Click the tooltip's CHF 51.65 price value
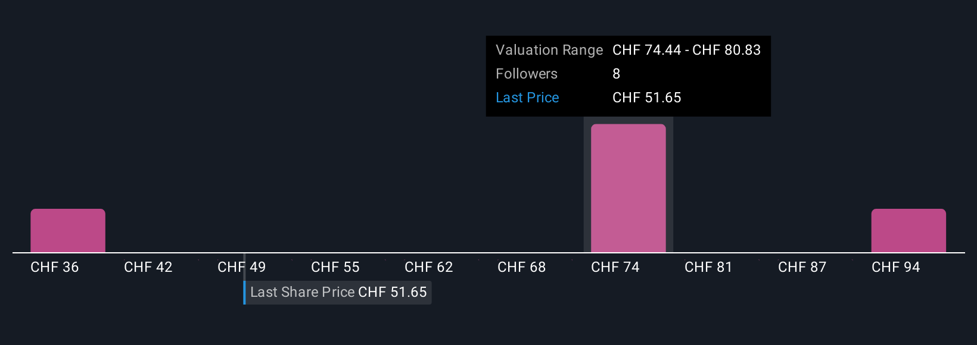 pos(647,98)
